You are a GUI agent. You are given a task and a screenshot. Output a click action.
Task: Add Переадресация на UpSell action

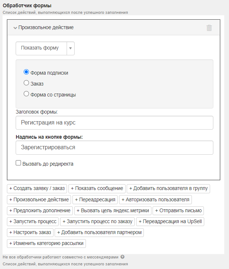[170, 222]
